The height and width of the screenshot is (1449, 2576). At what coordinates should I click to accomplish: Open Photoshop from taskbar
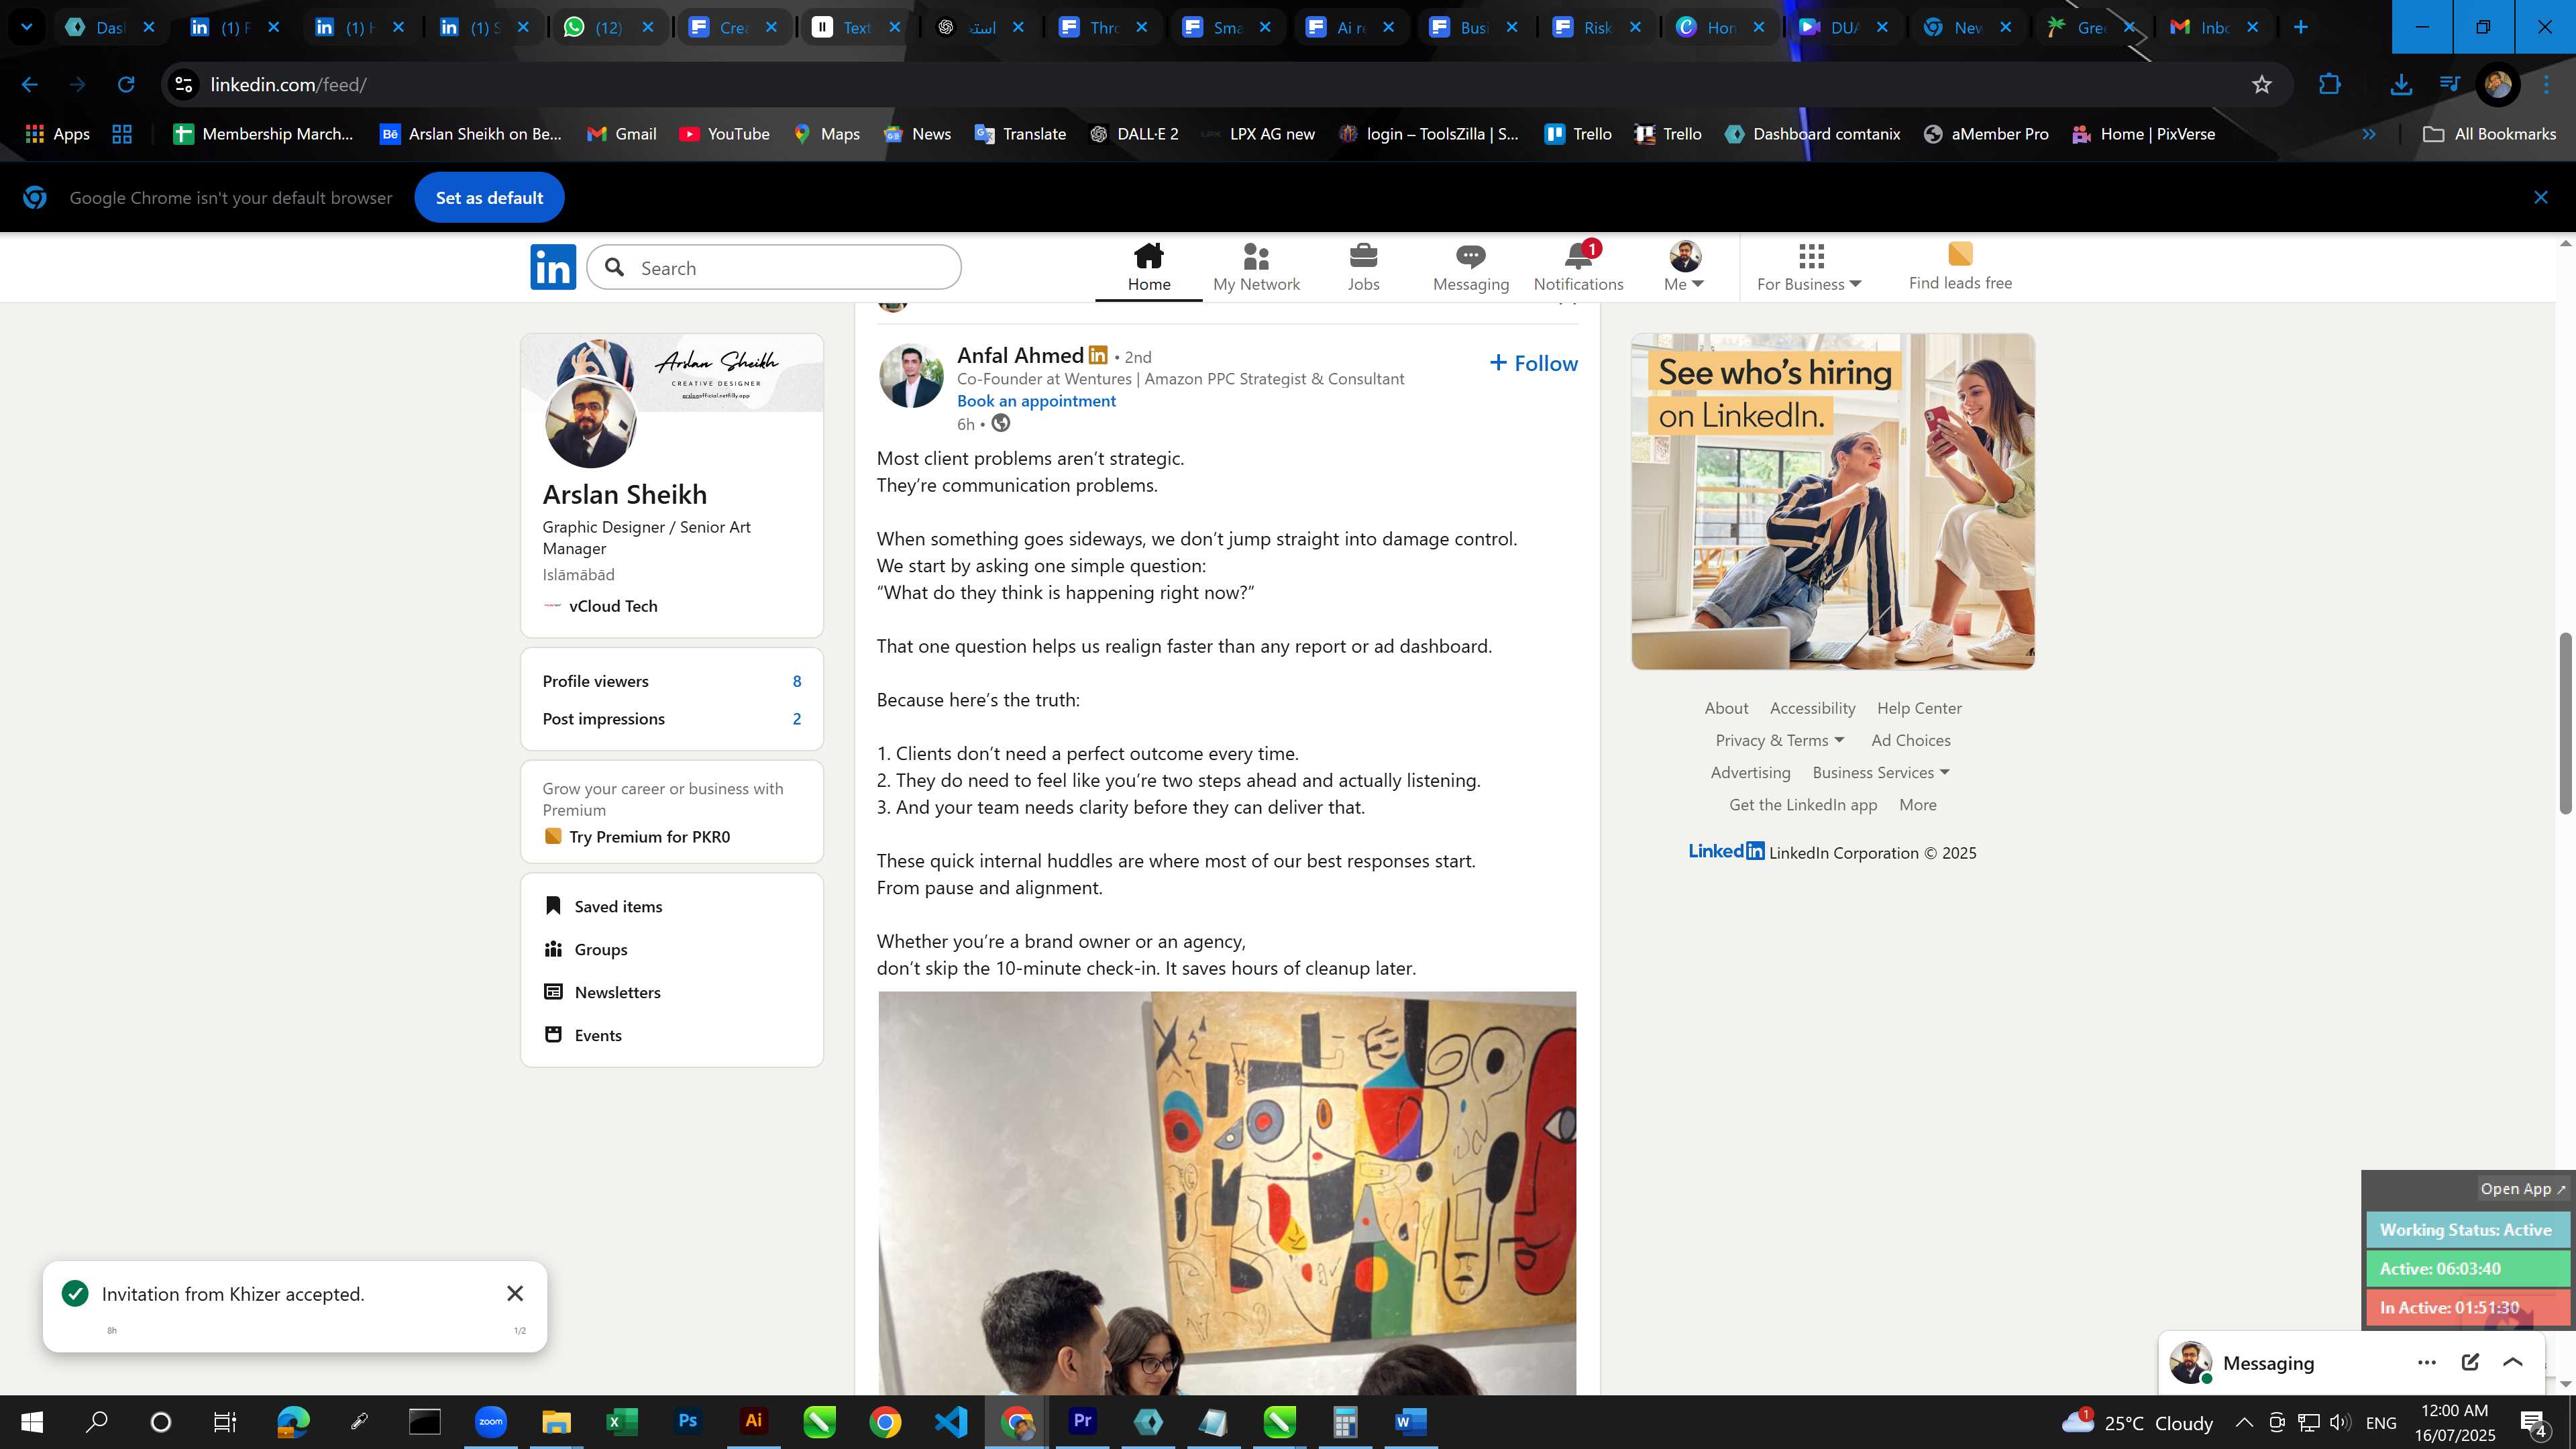[x=687, y=1421]
